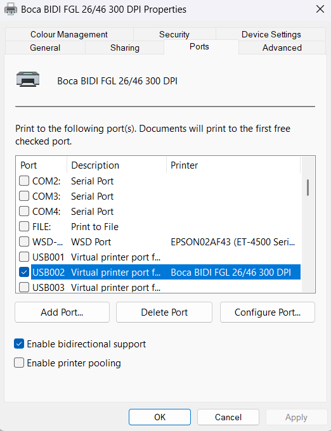Screen dimensions: 331x431
Task: Click the EPSON02AF43 printer entry
Action: (x=233, y=242)
